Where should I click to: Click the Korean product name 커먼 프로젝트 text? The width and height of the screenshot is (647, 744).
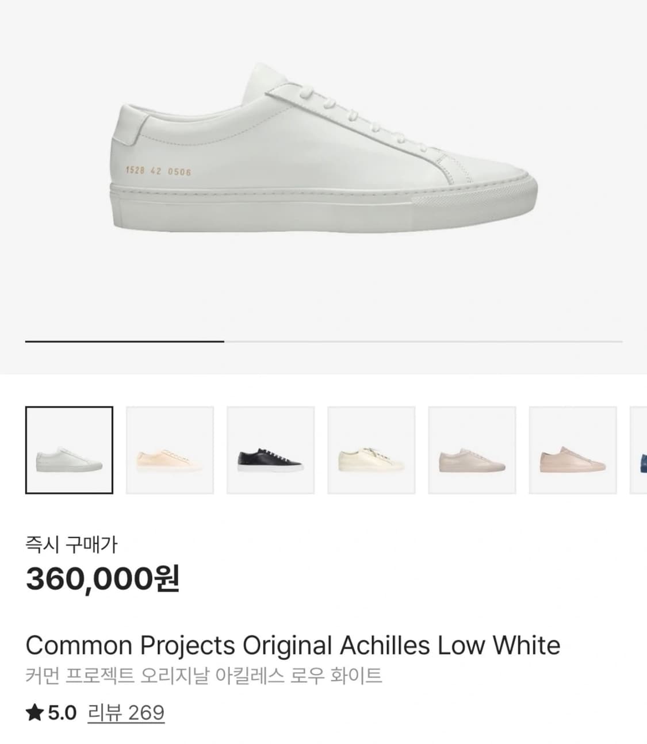pos(204,676)
